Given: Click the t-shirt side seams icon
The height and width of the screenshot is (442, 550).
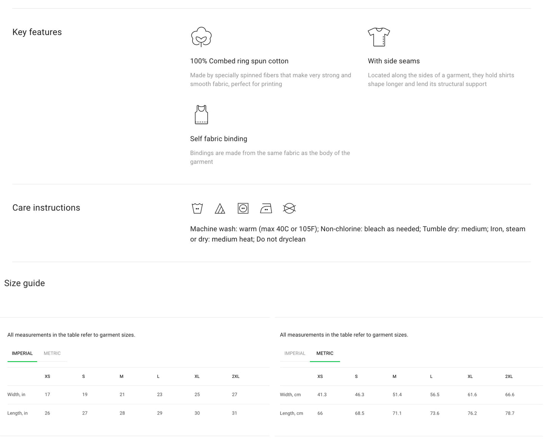Looking at the screenshot, I should coord(379,37).
